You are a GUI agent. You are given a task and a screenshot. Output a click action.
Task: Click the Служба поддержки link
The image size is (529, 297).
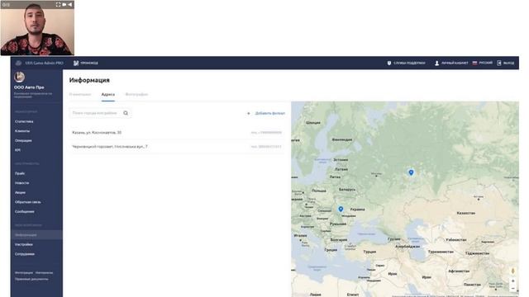coord(409,63)
